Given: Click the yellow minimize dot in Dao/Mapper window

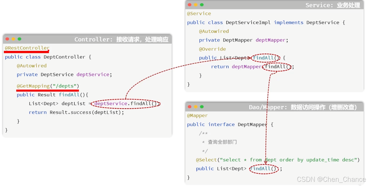Looking at the screenshot, I should [x=196, y=107].
